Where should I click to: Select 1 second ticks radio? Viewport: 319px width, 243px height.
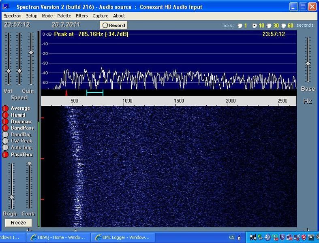240,26
